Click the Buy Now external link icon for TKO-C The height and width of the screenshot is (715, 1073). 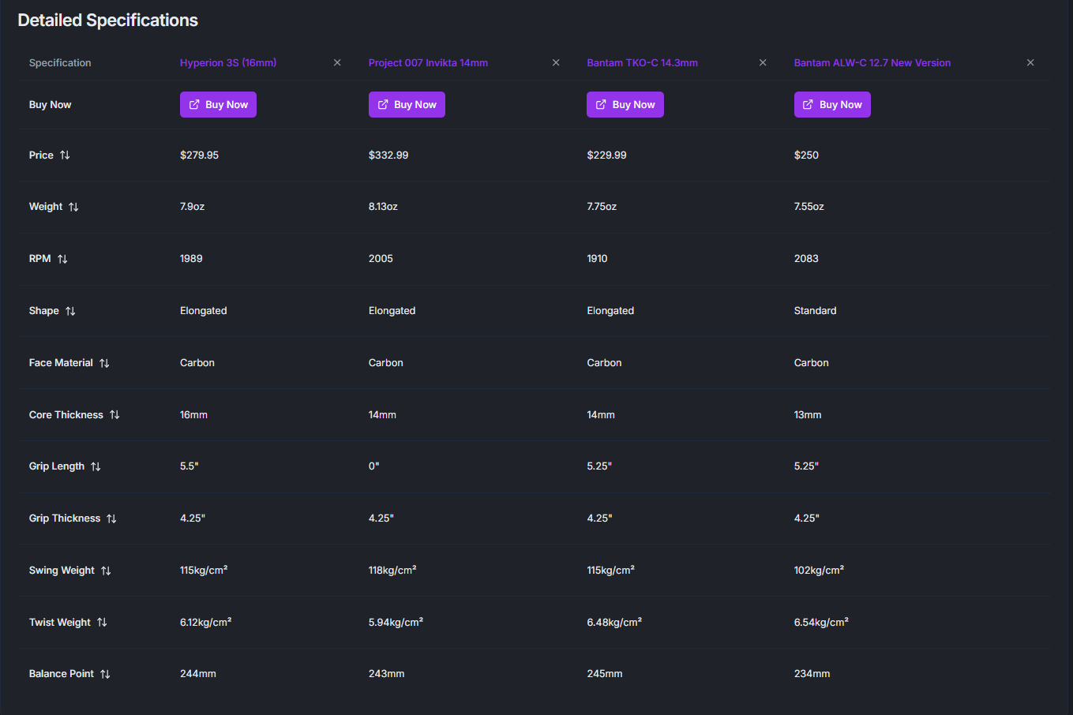(600, 104)
